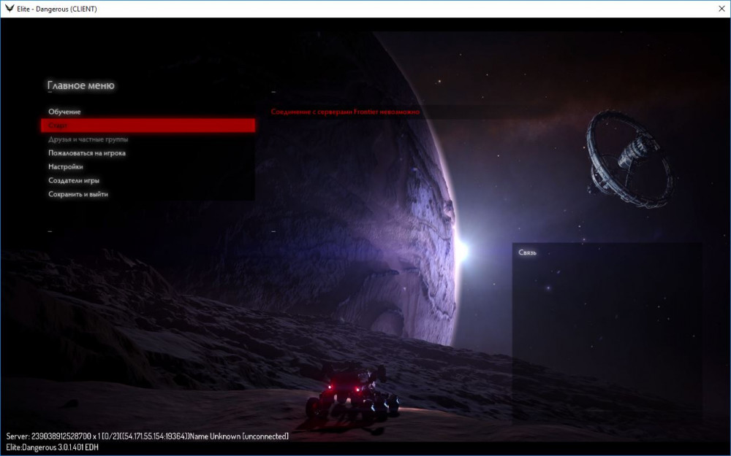The height and width of the screenshot is (456, 731).
Task: Click the Связь panel title
Action: click(527, 252)
